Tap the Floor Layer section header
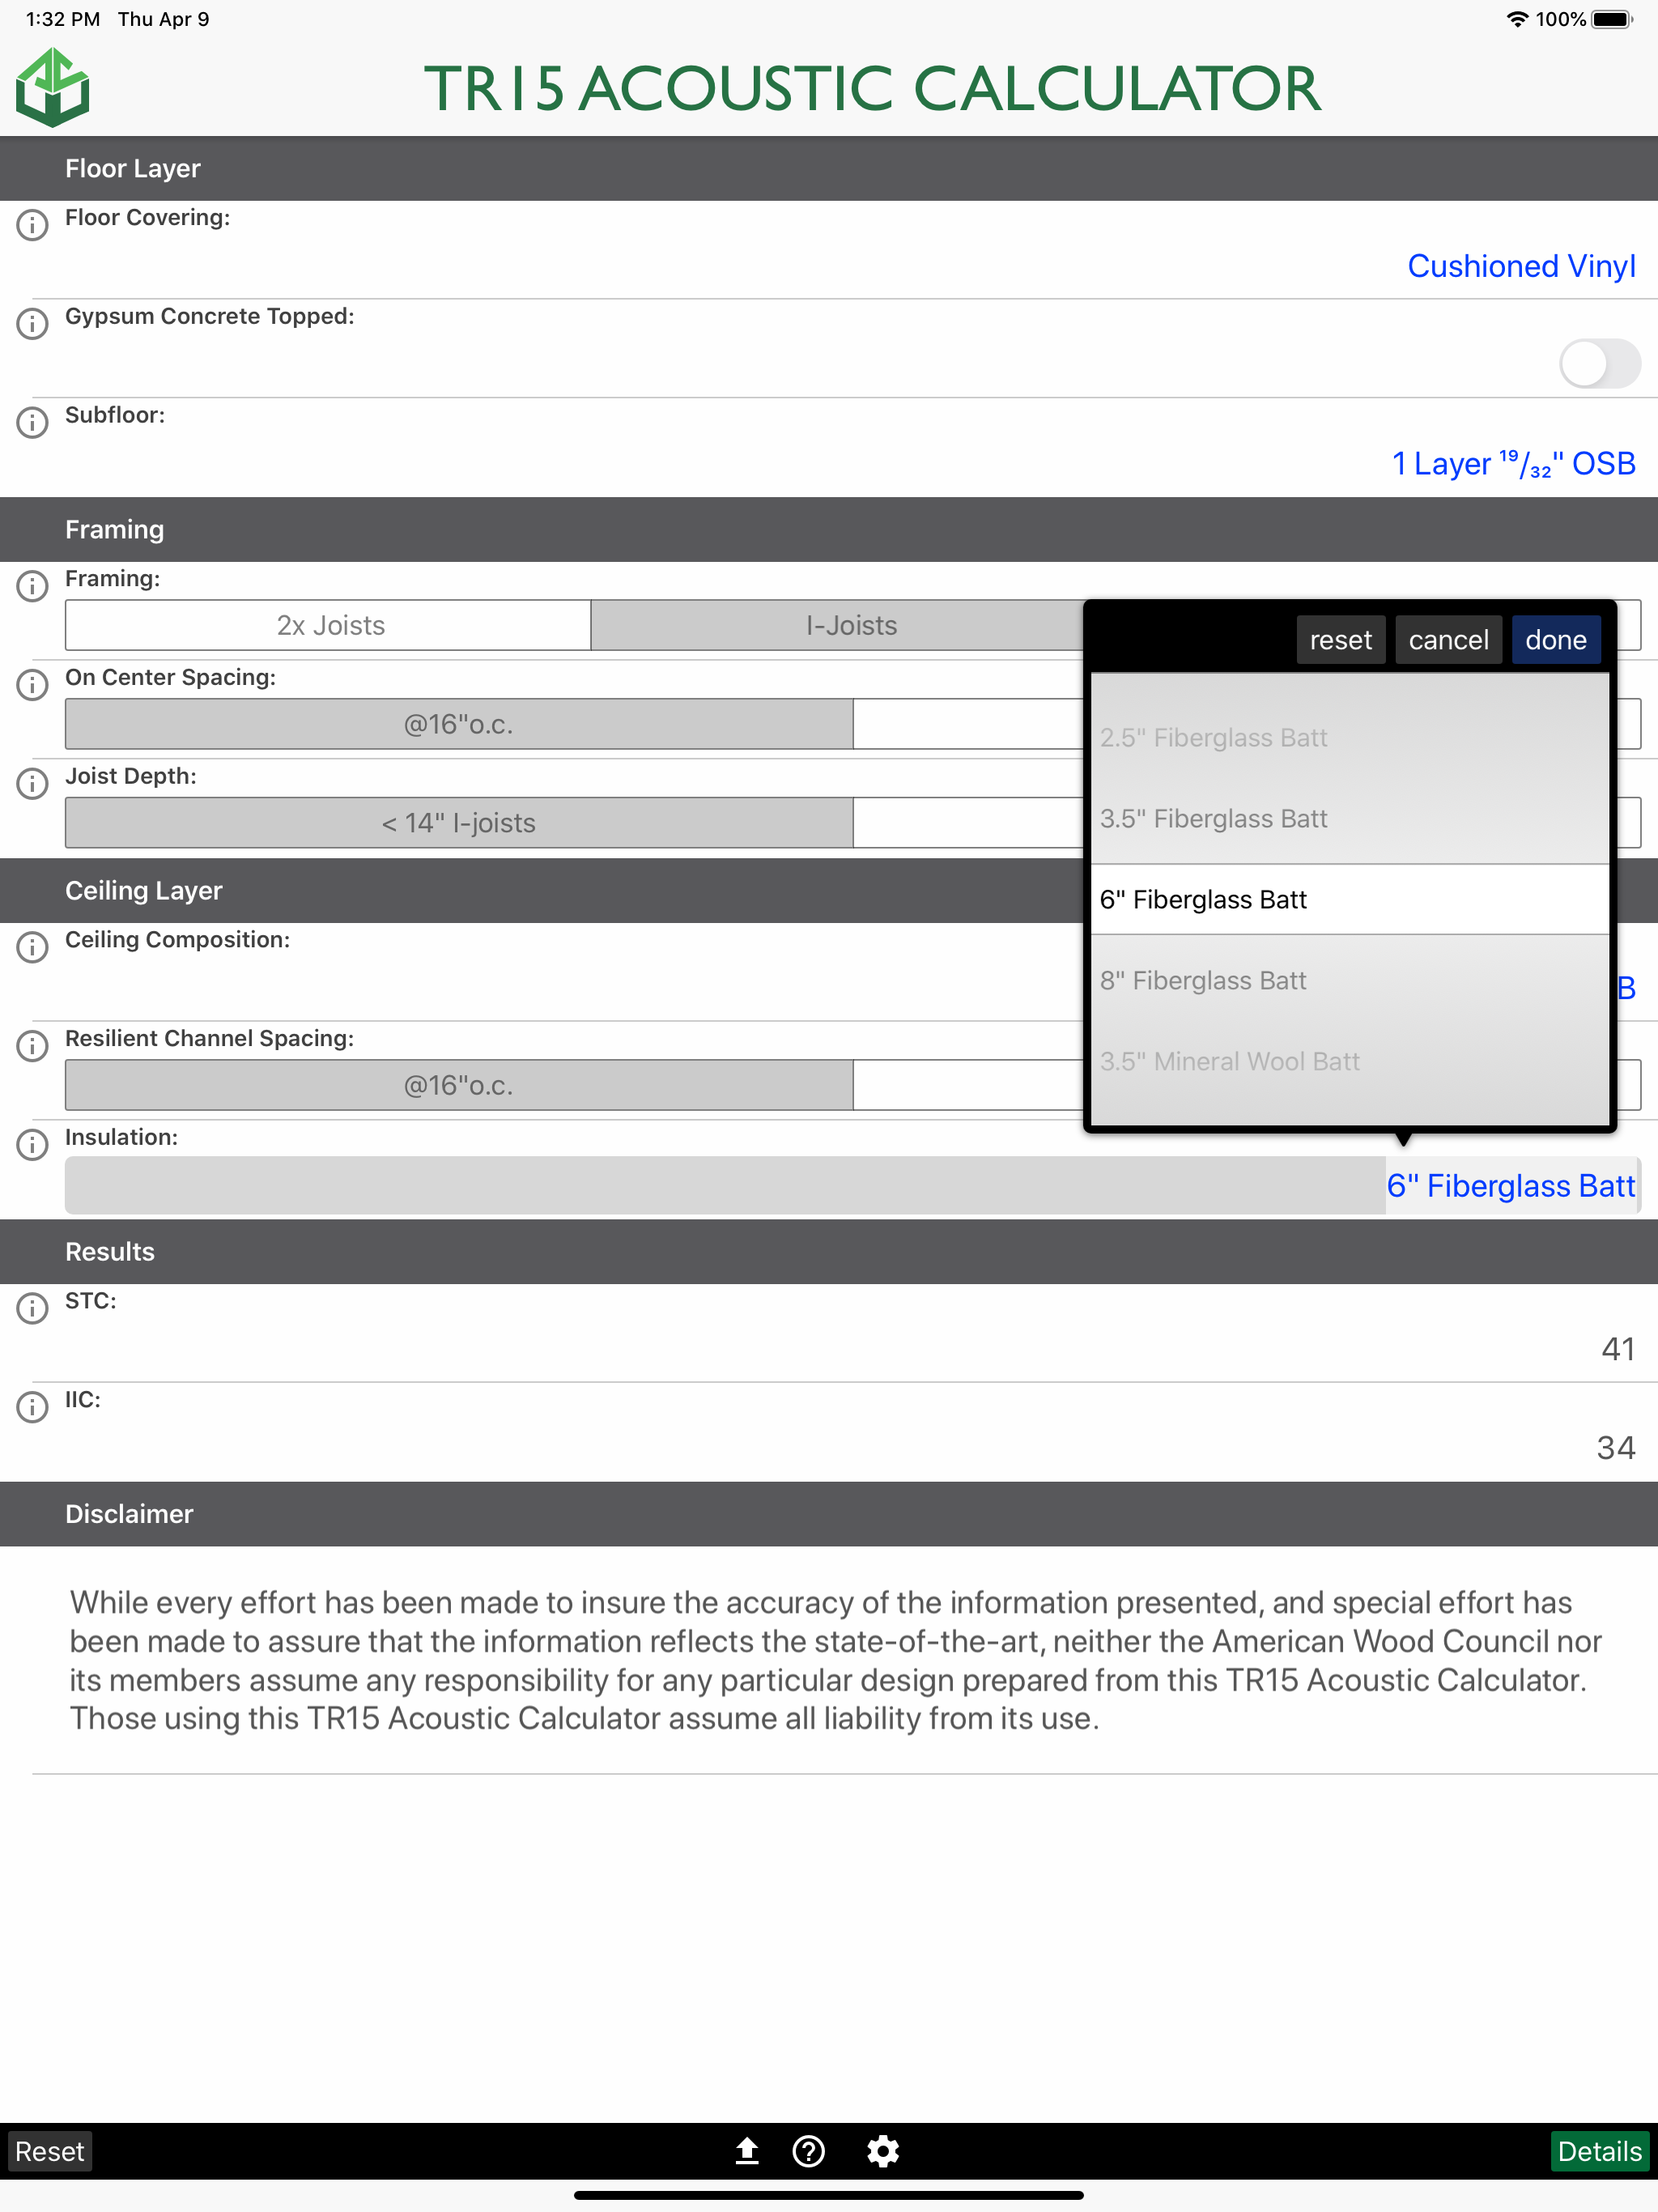1658x2212 pixels. pyautogui.click(x=829, y=168)
